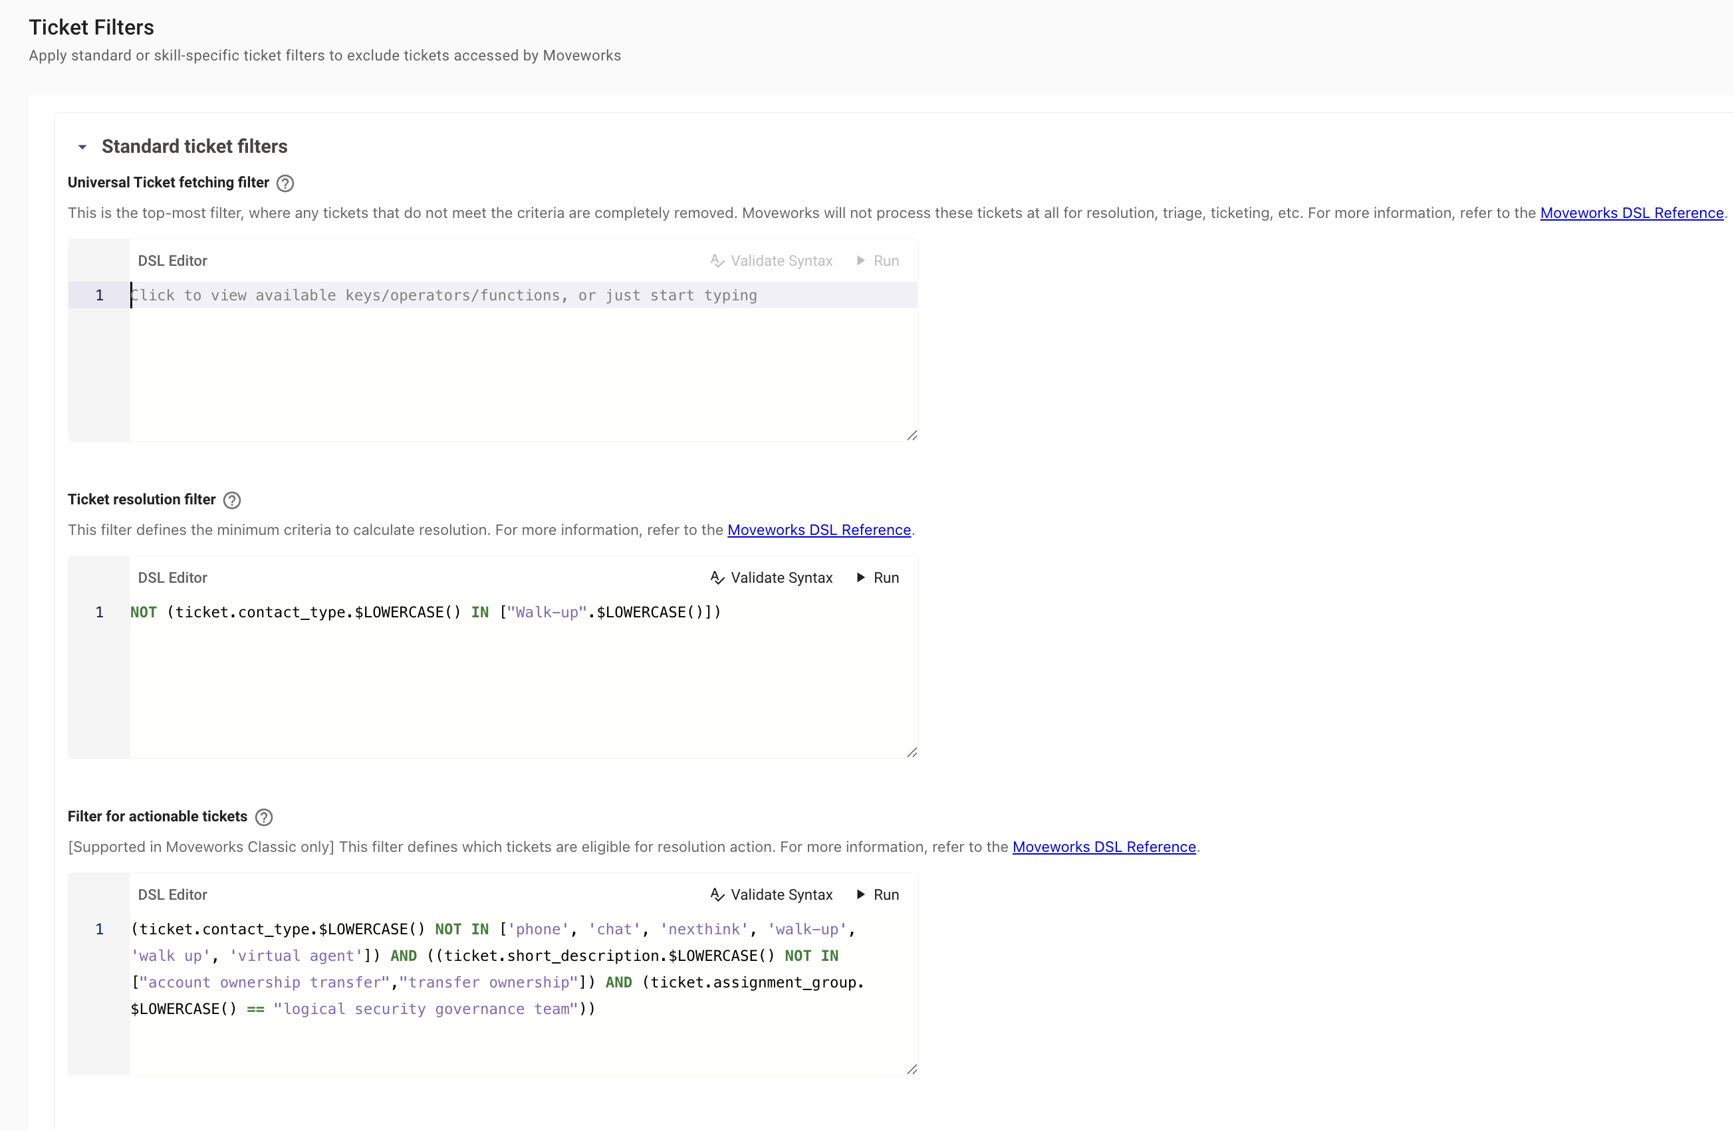Click 'Universal Ticket fetching filter' label
Screen dimensions: 1734x1131
coord(168,183)
